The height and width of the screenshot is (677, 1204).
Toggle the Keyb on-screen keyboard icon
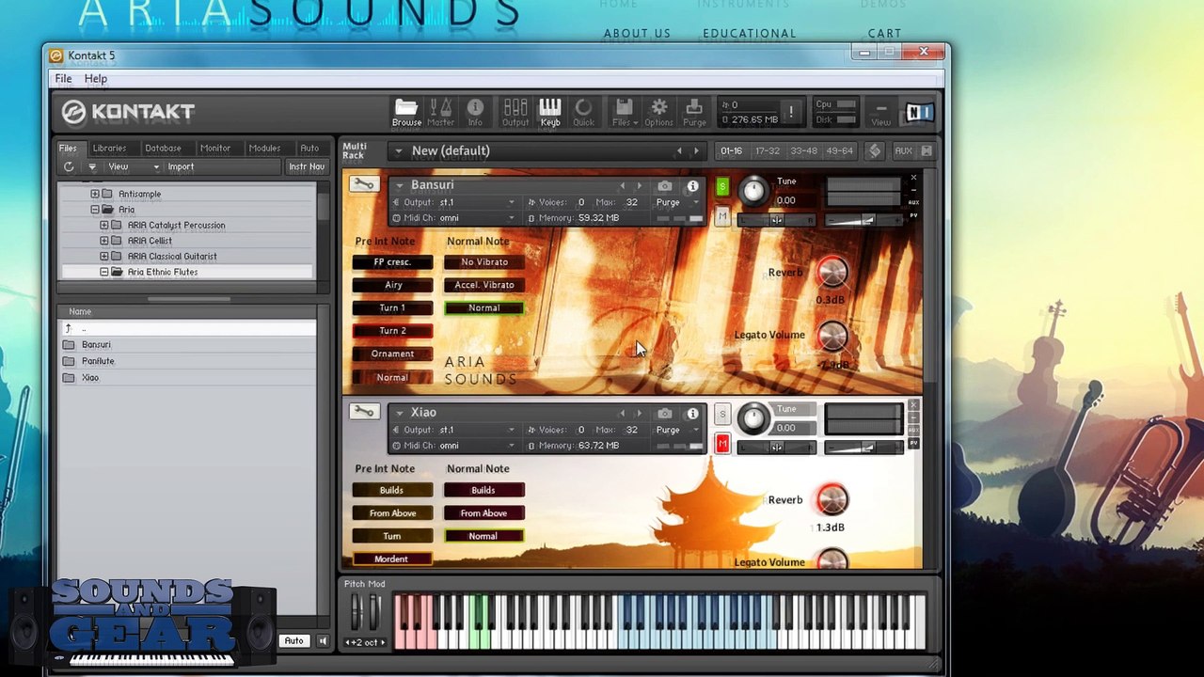pyautogui.click(x=550, y=112)
